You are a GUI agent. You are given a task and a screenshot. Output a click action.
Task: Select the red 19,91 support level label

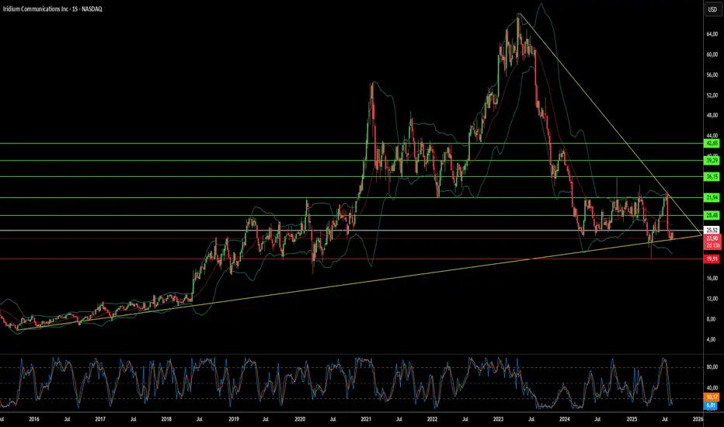click(711, 259)
